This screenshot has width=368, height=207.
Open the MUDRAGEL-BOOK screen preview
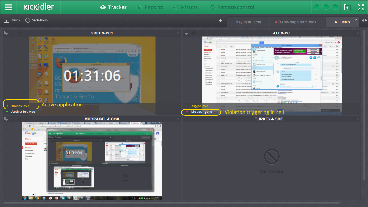tap(92, 161)
